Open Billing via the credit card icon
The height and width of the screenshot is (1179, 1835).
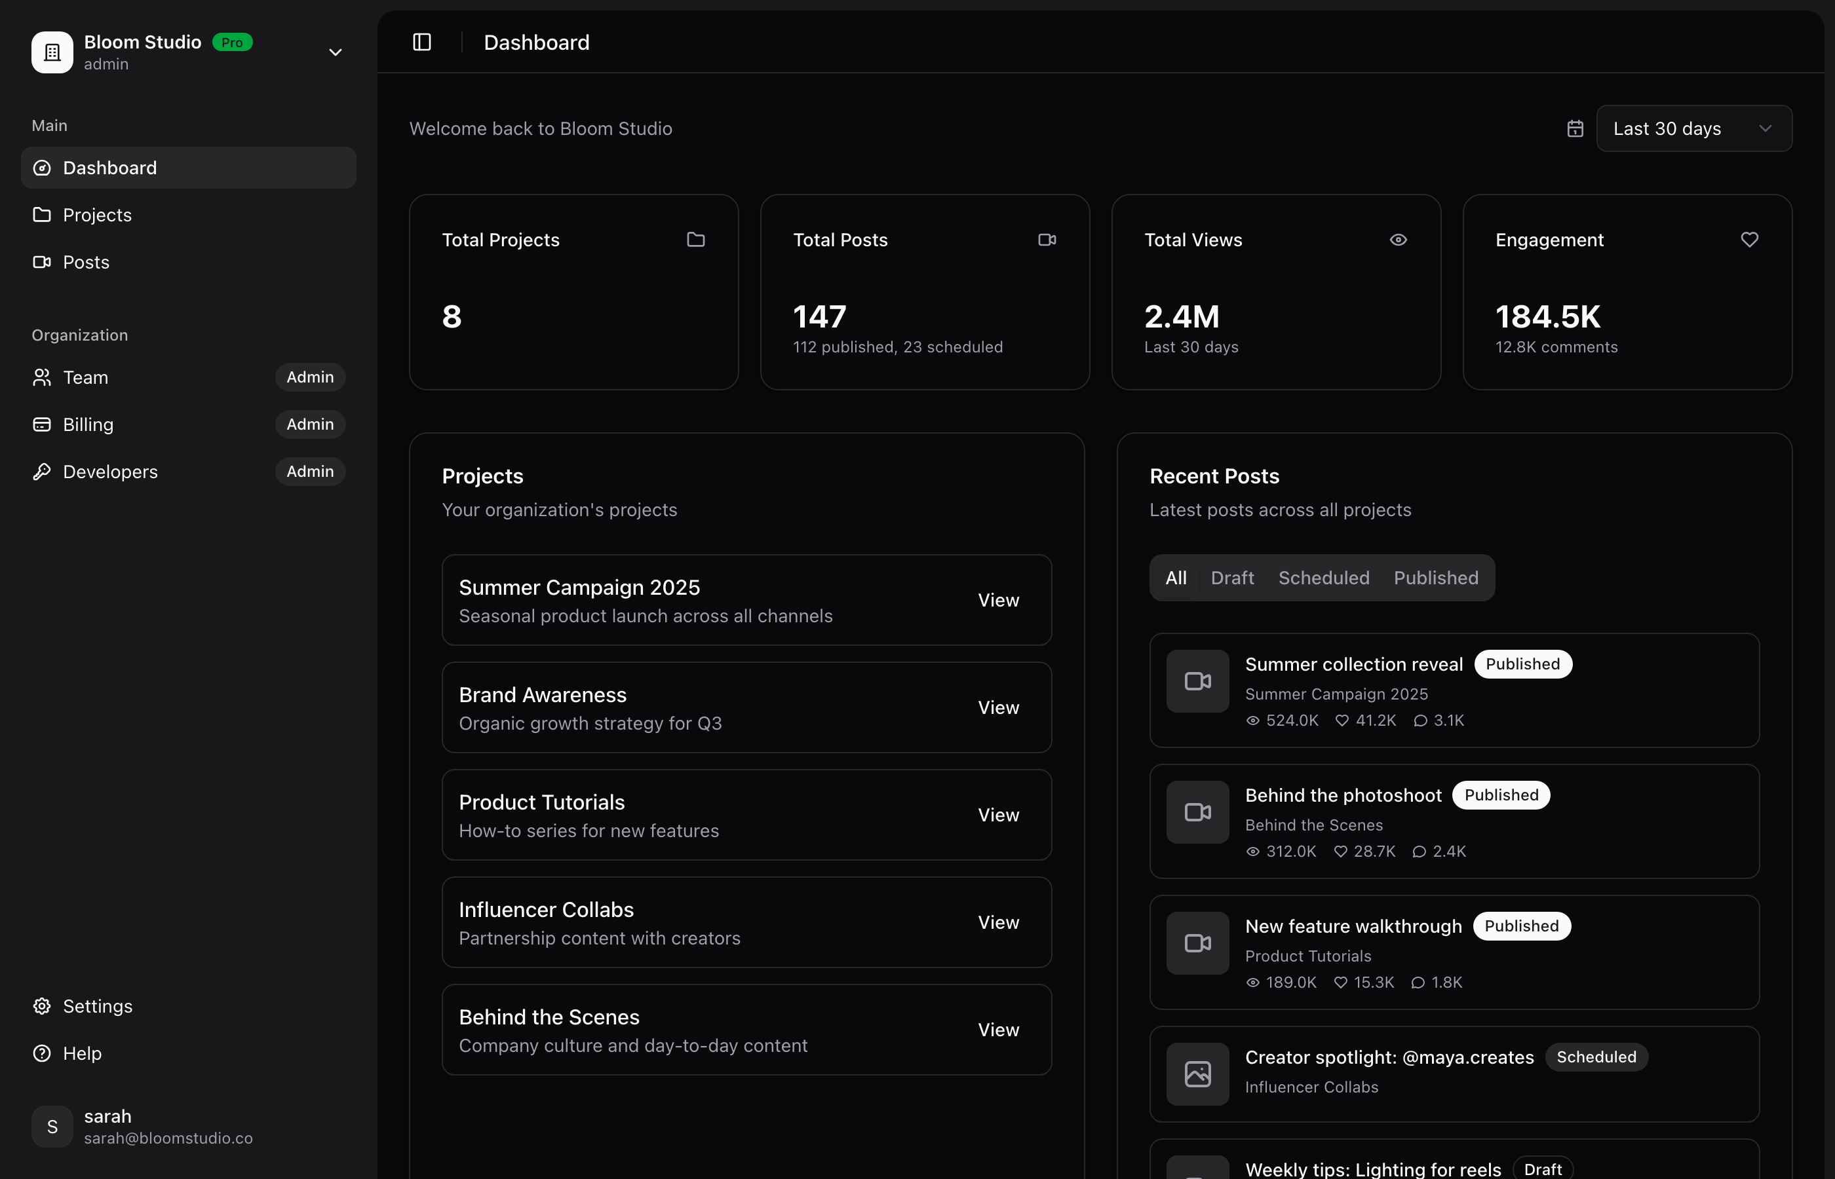click(42, 424)
